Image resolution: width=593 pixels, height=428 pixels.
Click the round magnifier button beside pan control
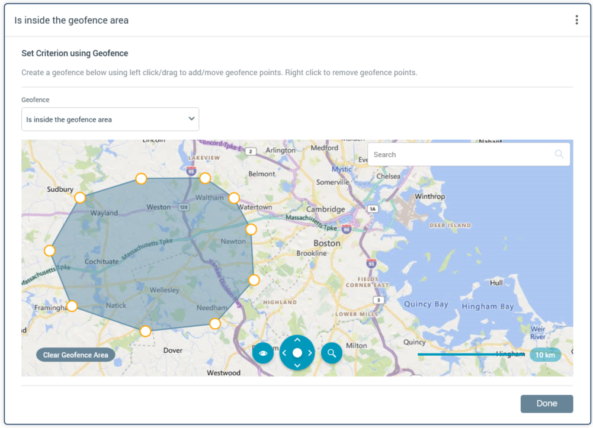tap(332, 353)
